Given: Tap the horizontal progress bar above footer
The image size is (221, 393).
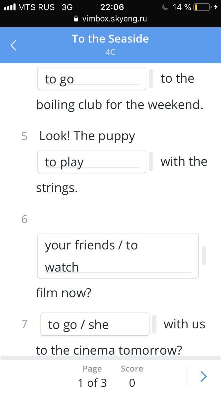Looking at the screenshot, I should [110, 358].
